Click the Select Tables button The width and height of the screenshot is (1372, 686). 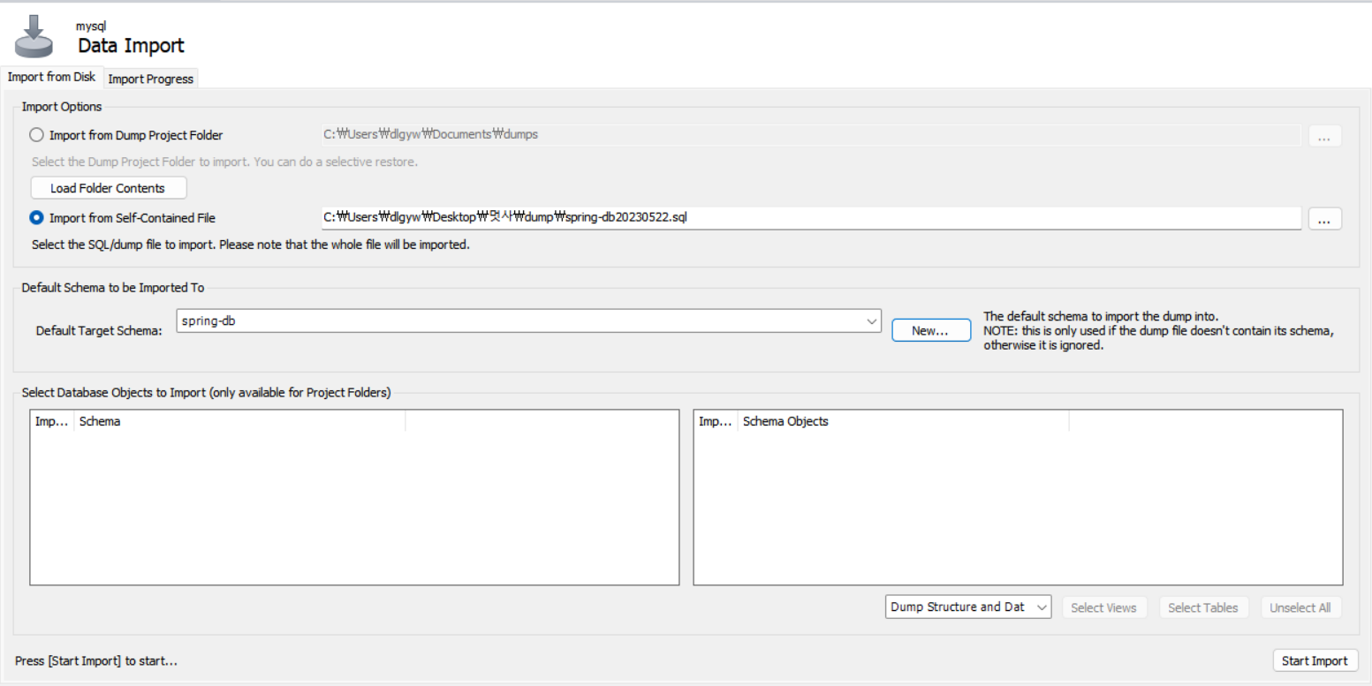[1202, 607]
